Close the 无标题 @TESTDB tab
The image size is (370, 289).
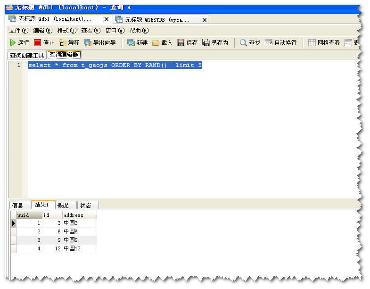click(205, 20)
